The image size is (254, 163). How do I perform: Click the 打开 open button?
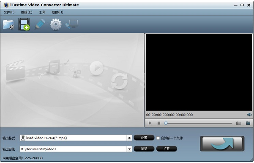click(x=167, y=149)
